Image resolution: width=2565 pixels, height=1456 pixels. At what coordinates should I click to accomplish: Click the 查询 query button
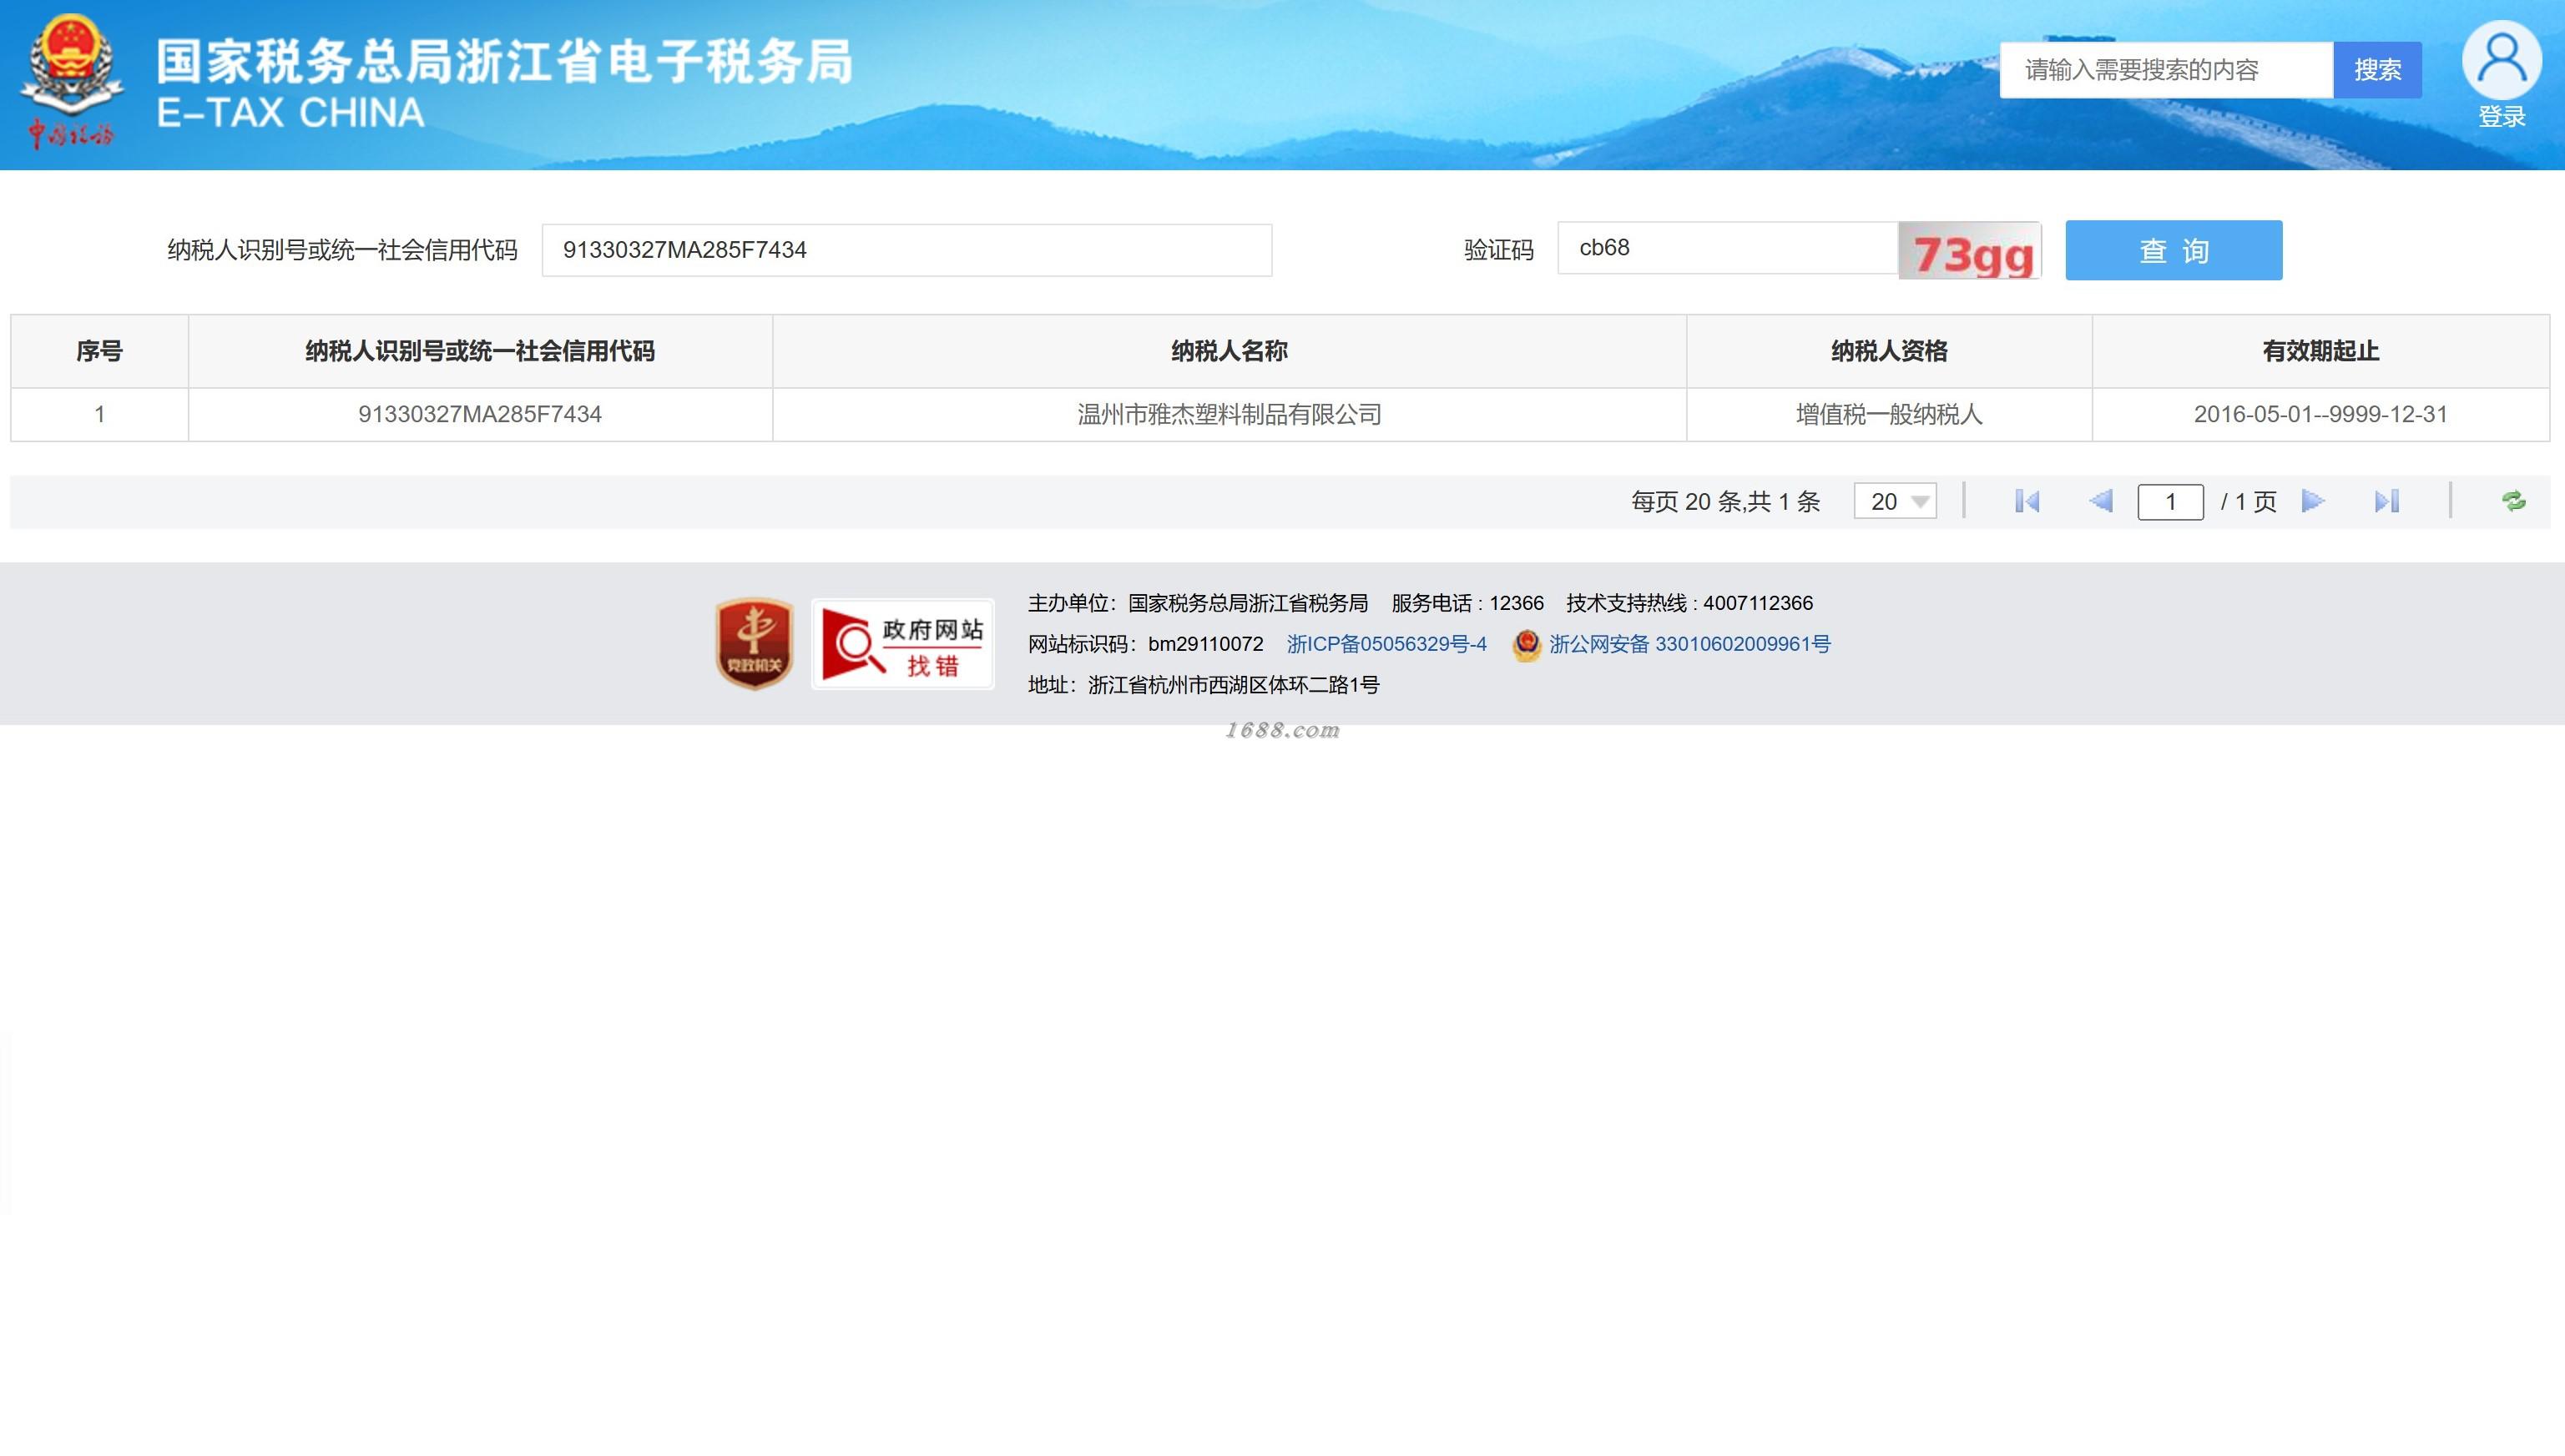2174,250
